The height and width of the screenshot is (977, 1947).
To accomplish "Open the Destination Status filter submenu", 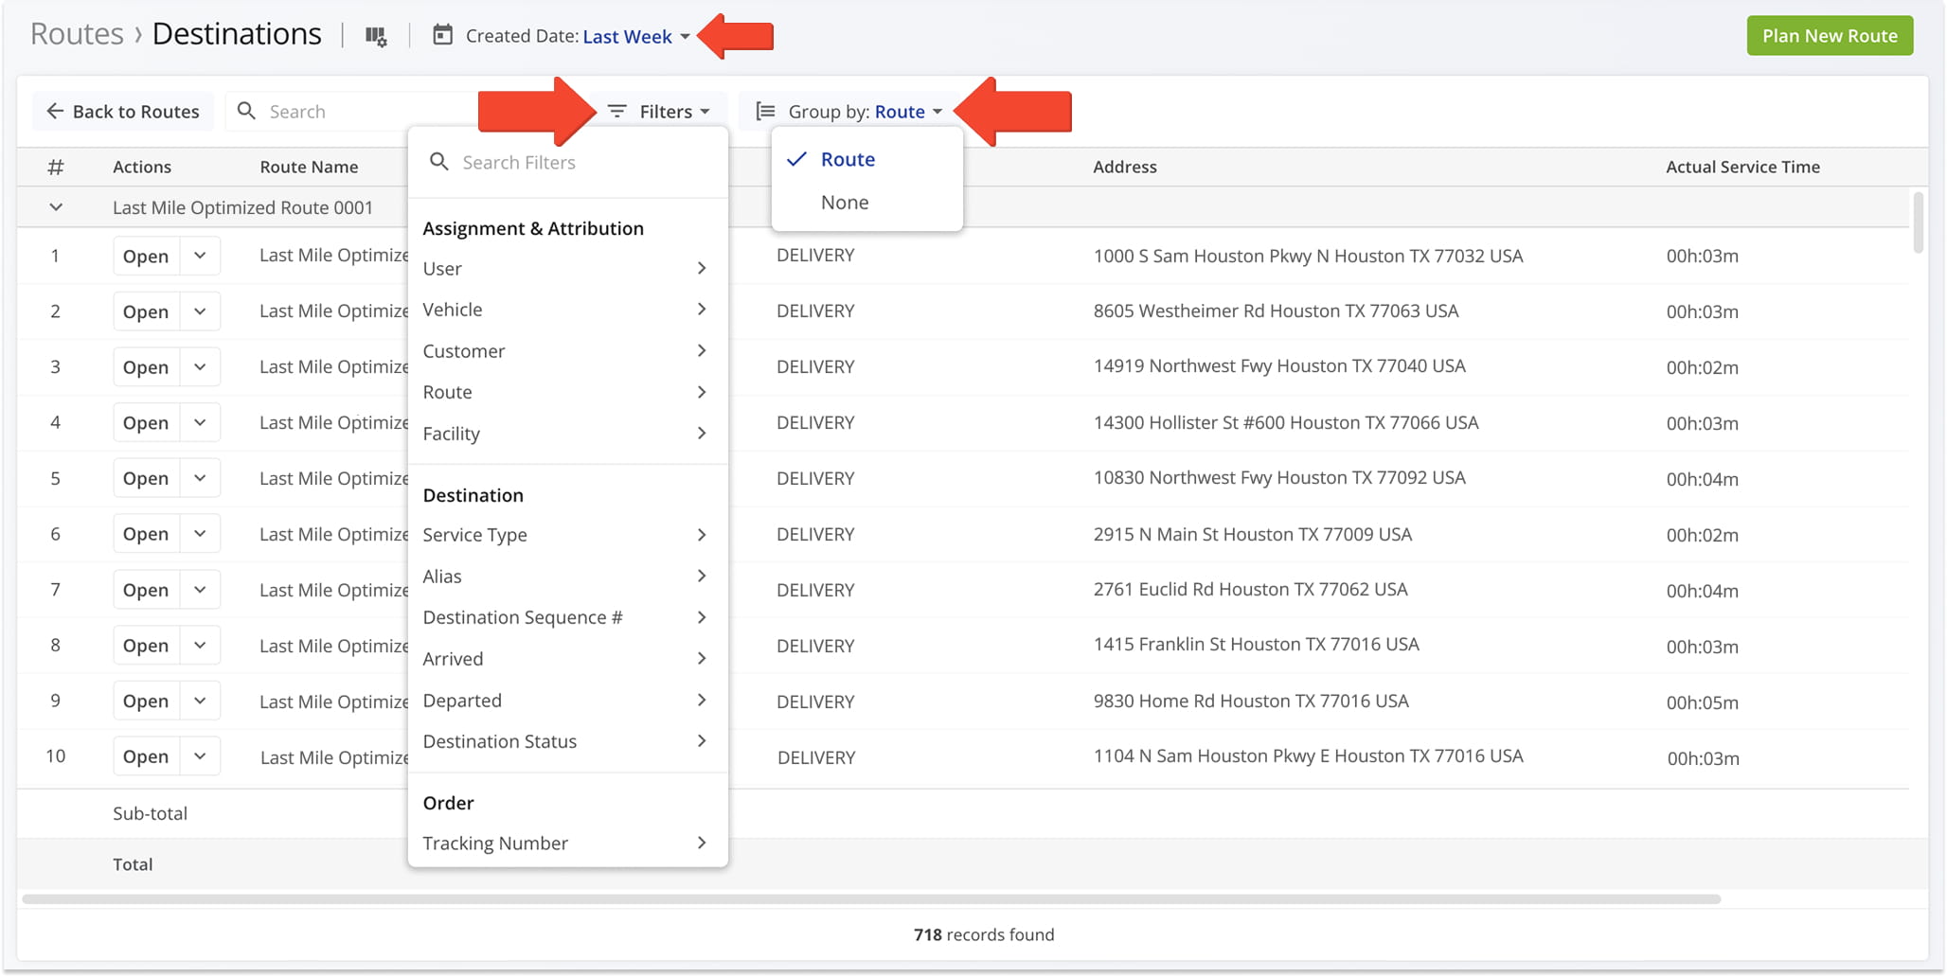I will (x=565, y=741).
